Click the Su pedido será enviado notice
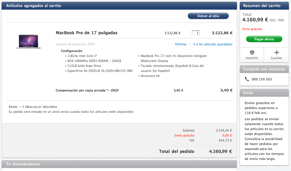This screenshot has width=291, height=171. click(71, 112)
